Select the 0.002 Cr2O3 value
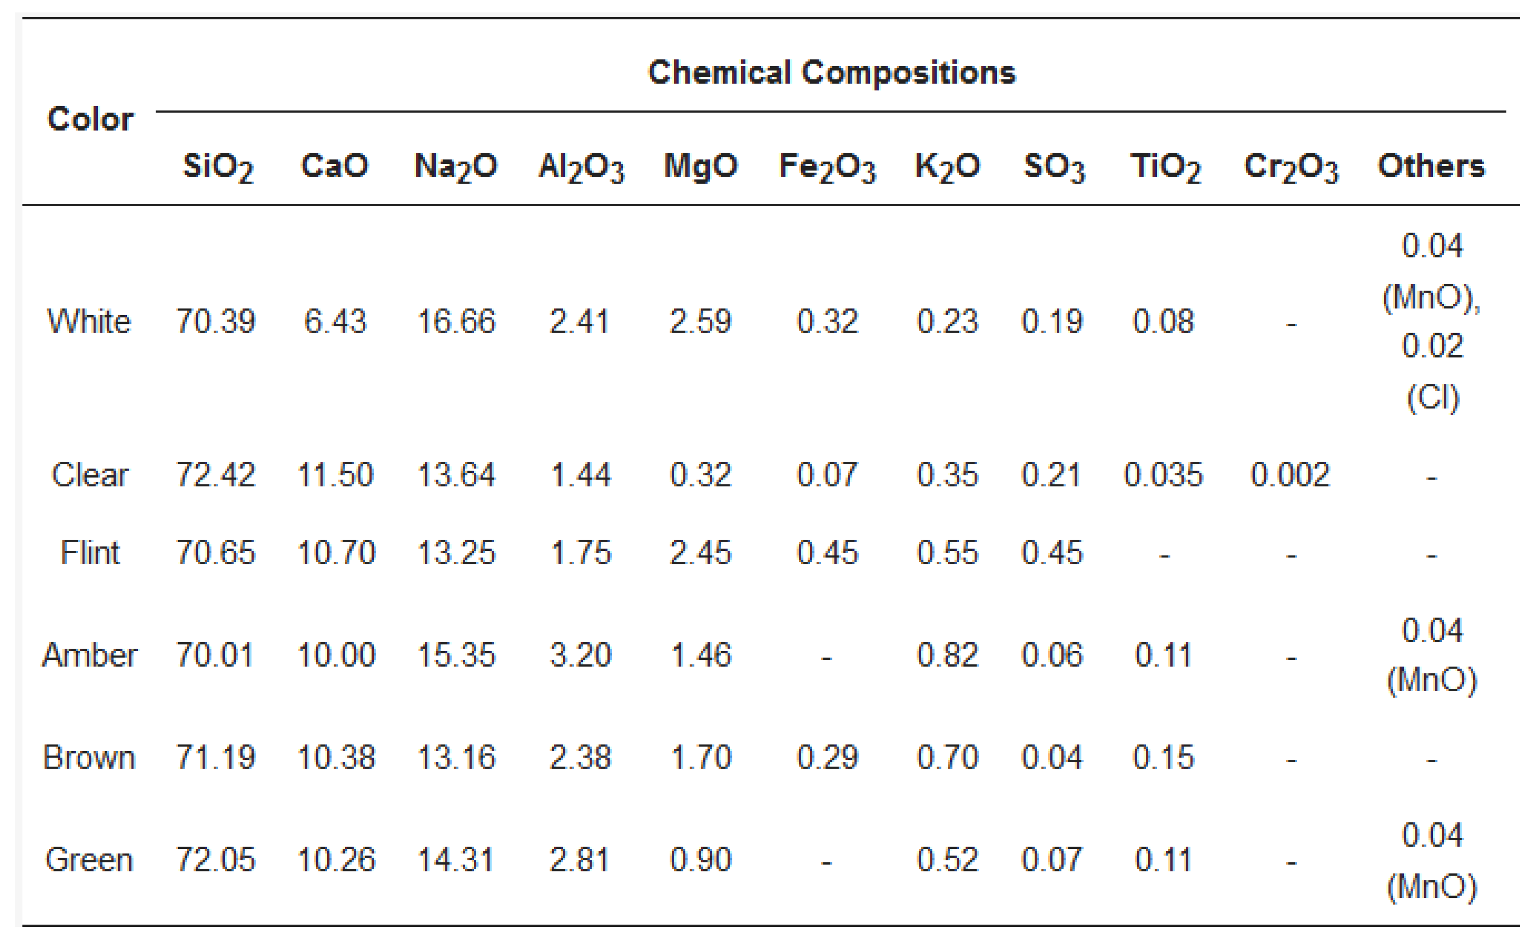The image size is (1534, 938). (x=1290, y=475)
